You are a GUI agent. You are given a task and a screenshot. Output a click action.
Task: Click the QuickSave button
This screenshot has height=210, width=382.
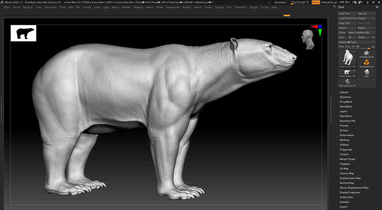tap(280, 2)
